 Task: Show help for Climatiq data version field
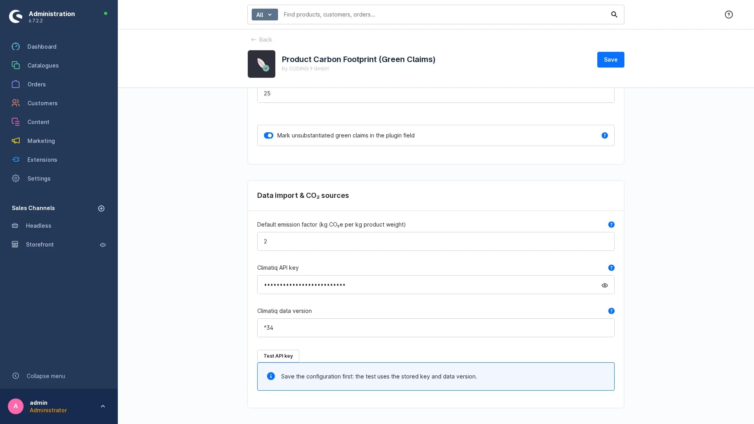pos(611,311)
